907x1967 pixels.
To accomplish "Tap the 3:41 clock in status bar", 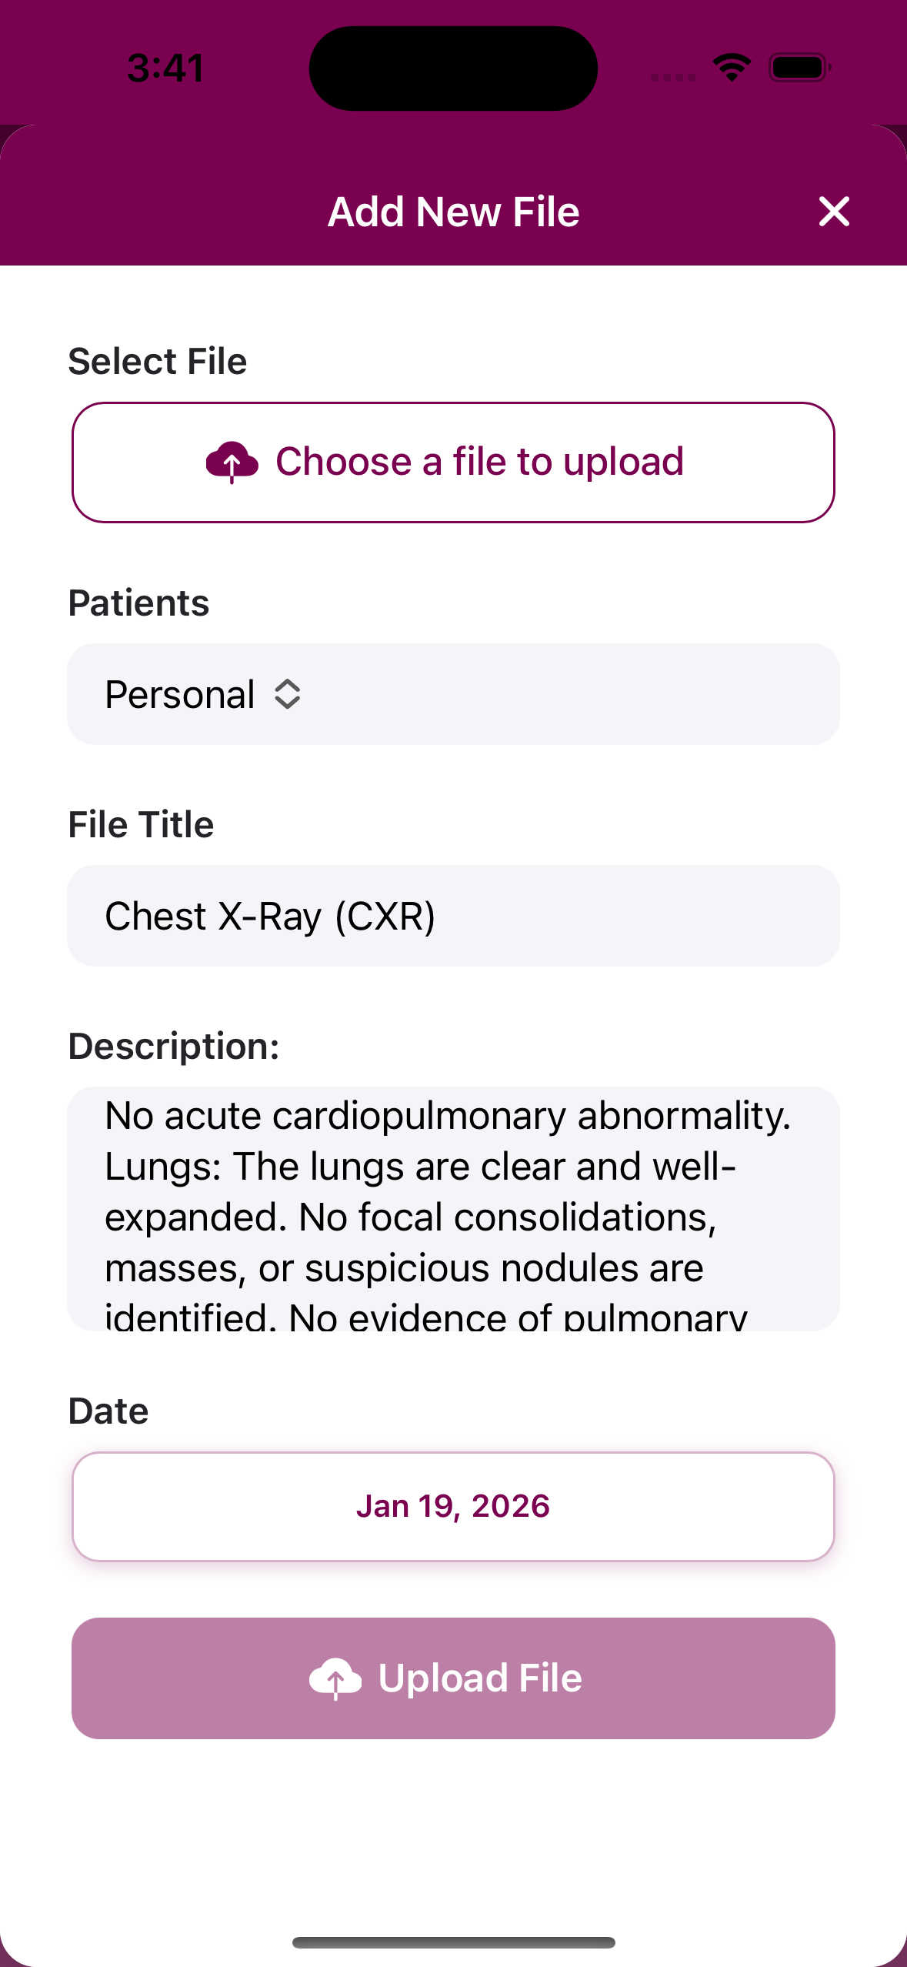I will [x=165, y=68].
